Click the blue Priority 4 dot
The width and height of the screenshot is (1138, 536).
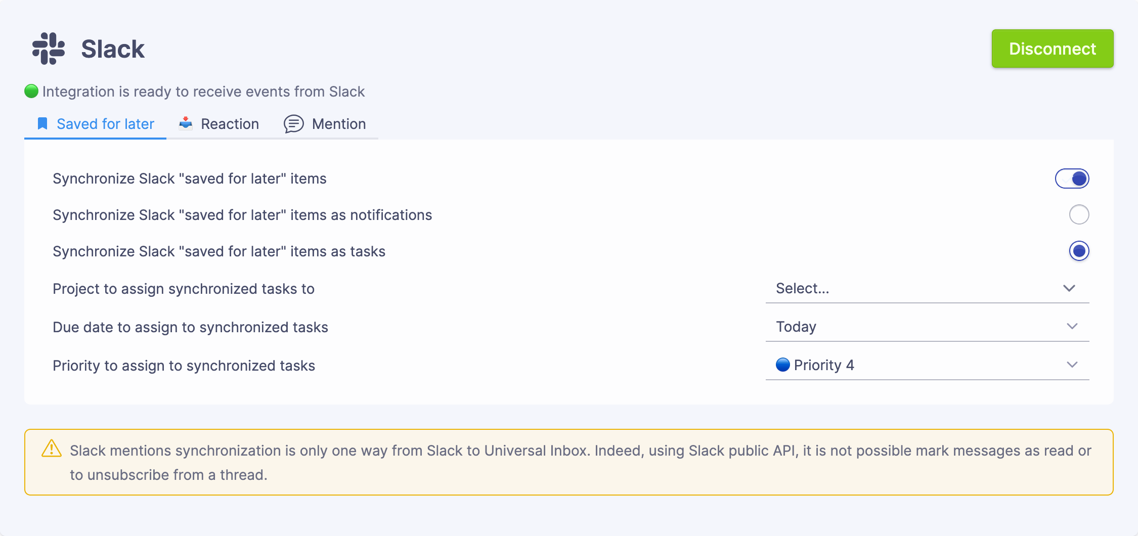[782, 365]
